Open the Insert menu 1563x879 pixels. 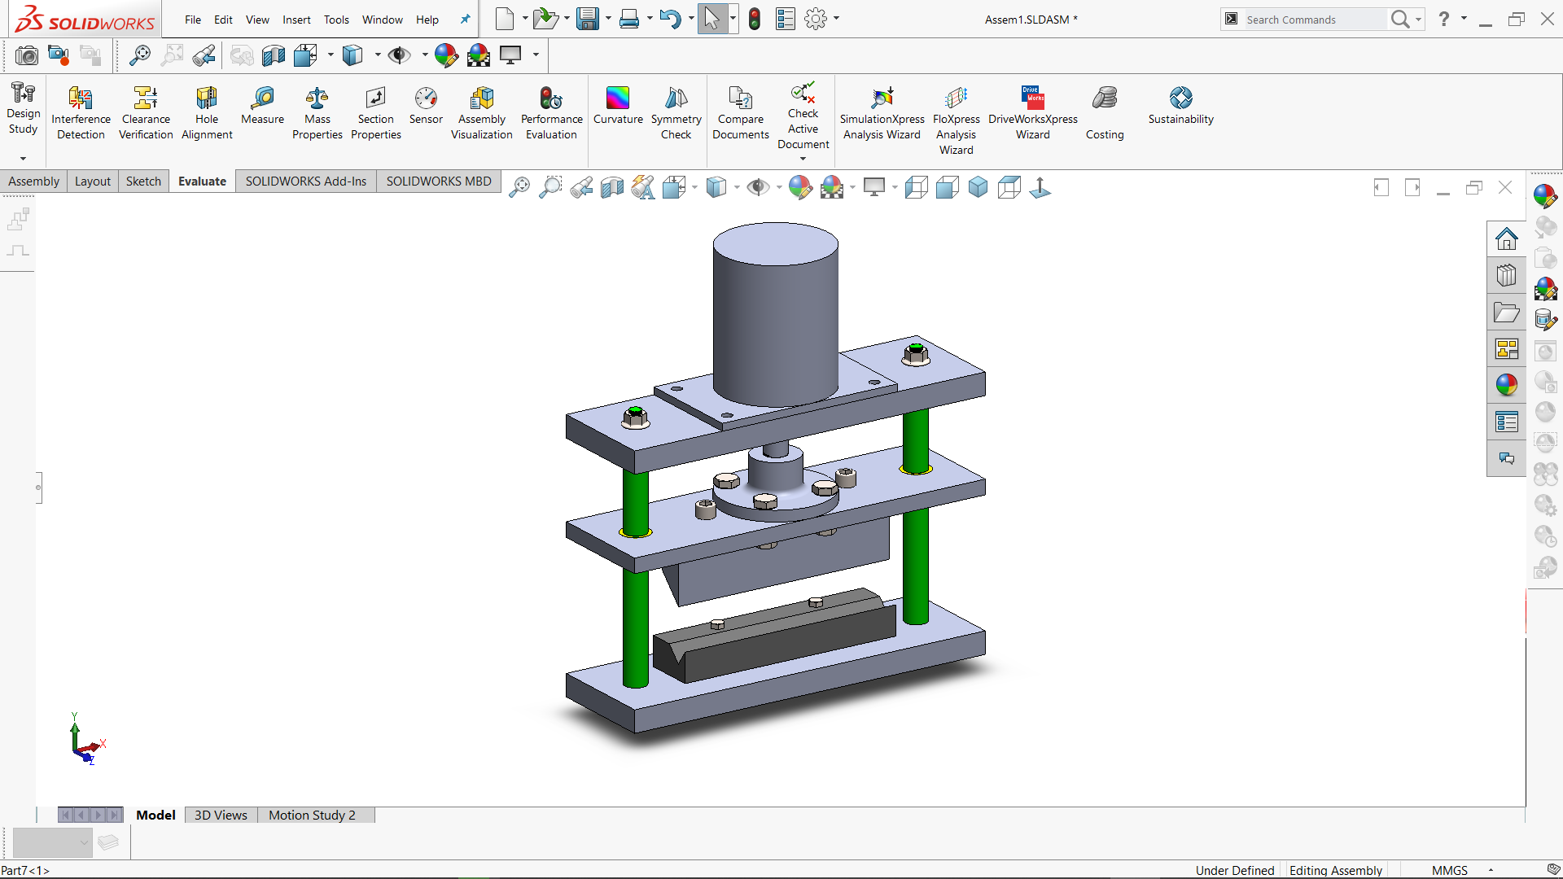(x=296, y=20)
